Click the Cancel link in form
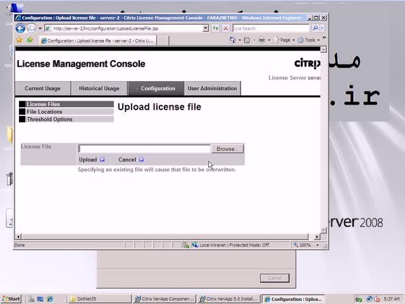The image size is (405, 304). (127, 160)
